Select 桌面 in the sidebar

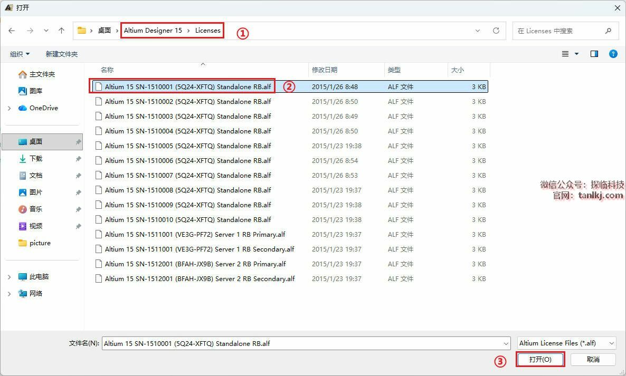click(42, 141)
